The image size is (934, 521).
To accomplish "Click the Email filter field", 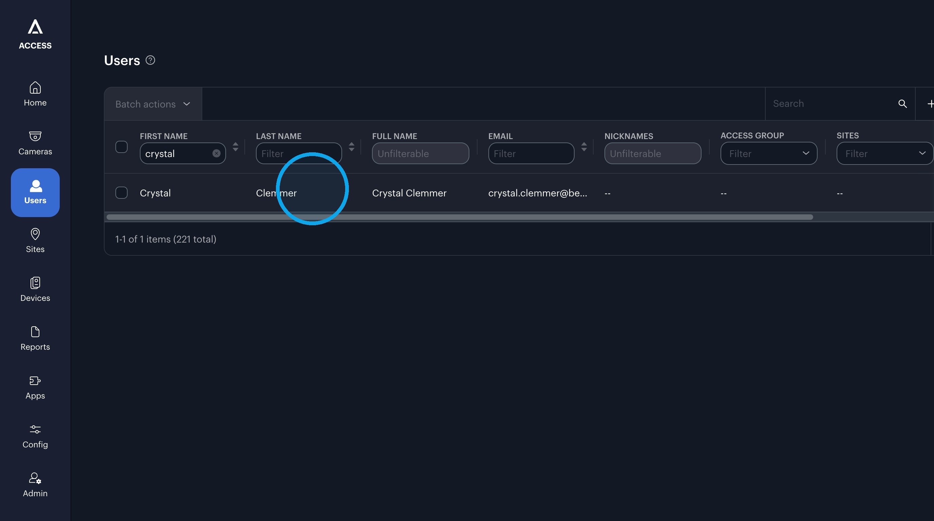I will coord(531,154).
